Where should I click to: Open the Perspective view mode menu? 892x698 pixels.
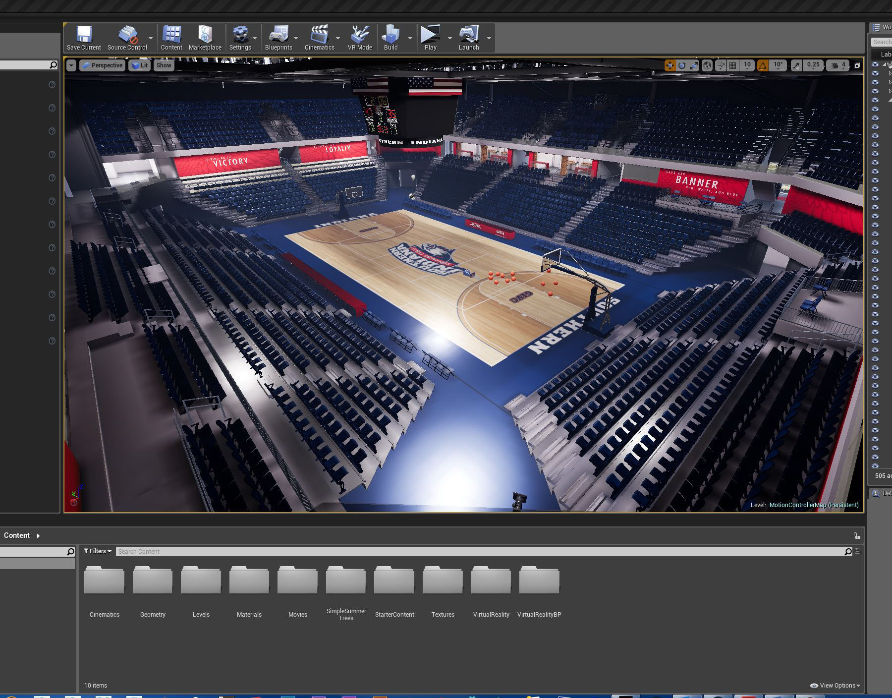click(x=102, y=65)
